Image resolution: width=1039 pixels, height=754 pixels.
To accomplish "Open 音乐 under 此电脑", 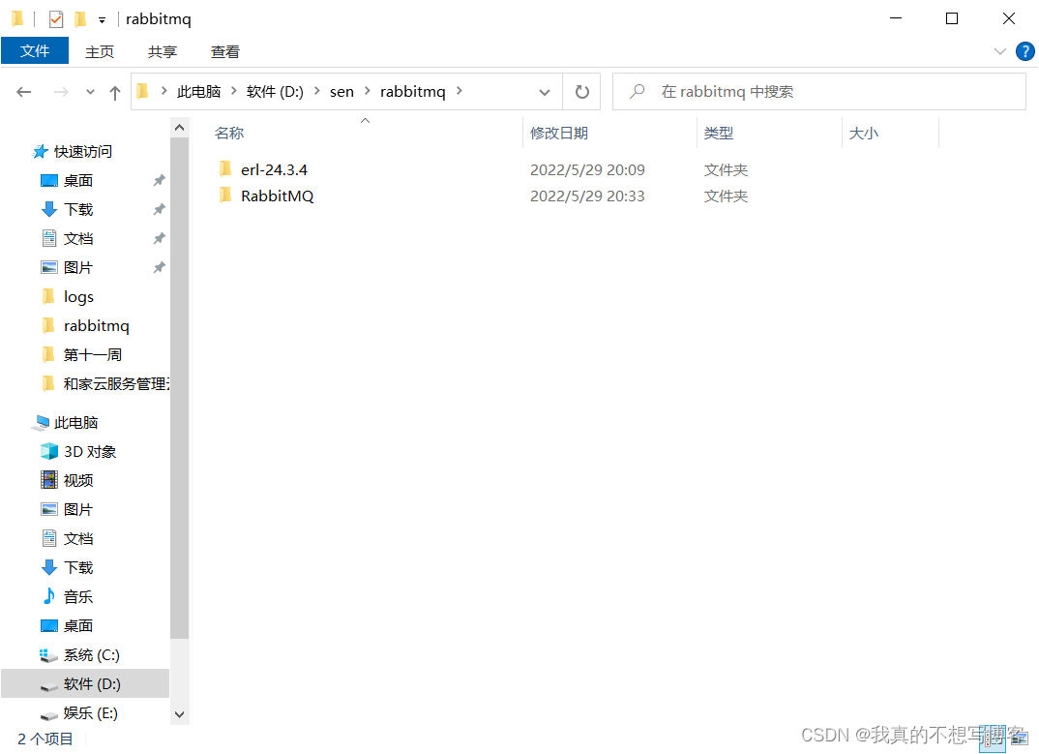I will pyautogui.click(x=78, y=597).
